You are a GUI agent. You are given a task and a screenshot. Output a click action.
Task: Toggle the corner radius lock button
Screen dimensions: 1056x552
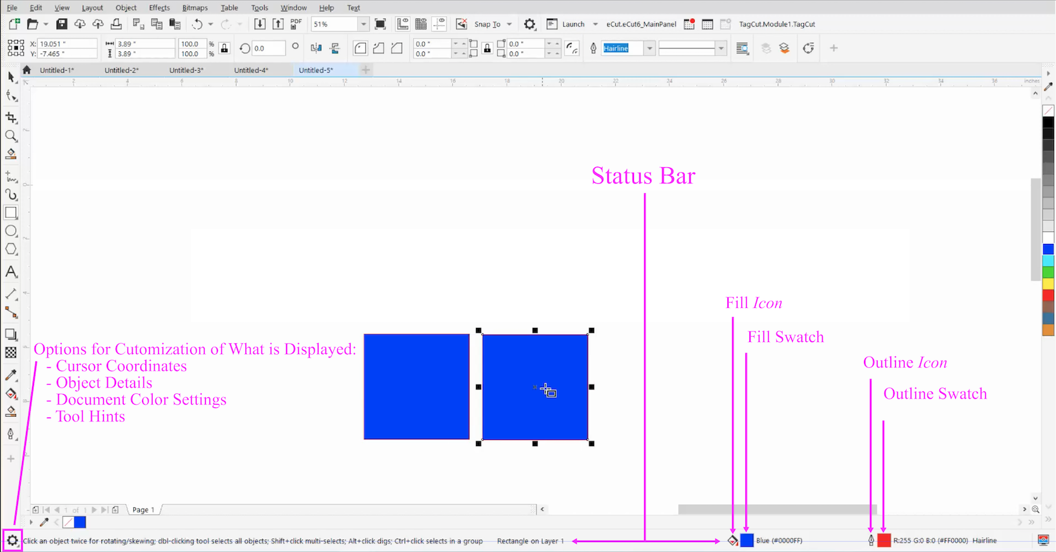click(487, 48)
